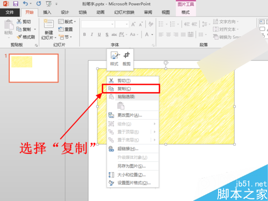Click the start slideshow from beginning icon

tap(49, 4)
